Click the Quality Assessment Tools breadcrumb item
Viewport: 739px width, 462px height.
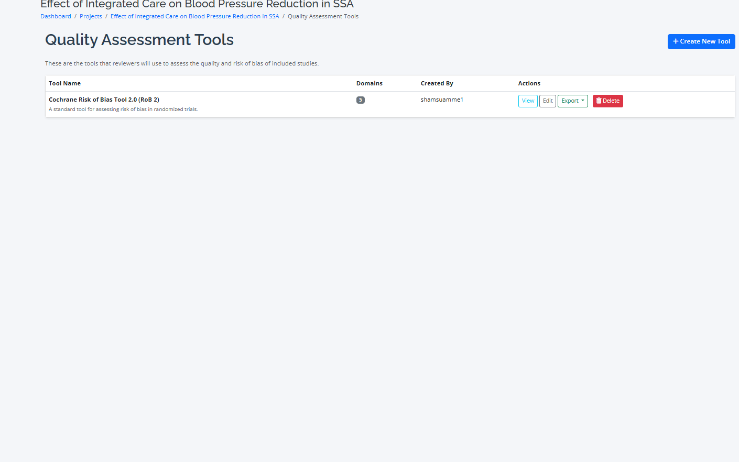point(323,16)
